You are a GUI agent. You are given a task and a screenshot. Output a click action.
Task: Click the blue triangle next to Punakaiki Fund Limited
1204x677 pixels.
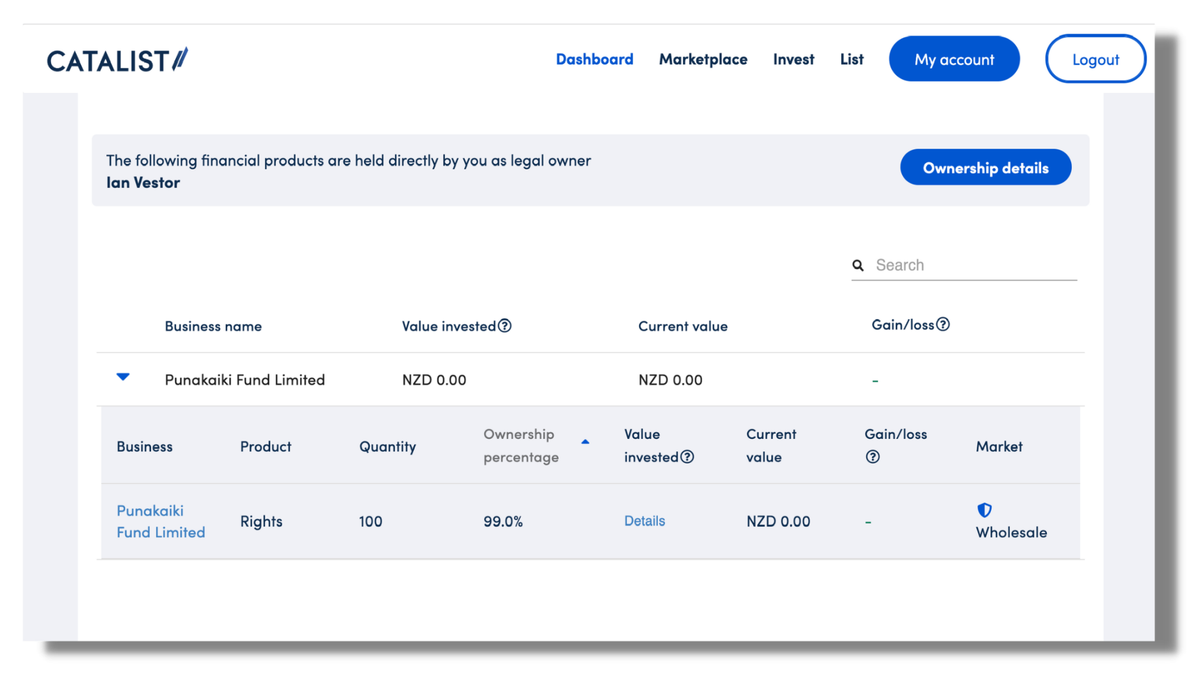[123, 377]
